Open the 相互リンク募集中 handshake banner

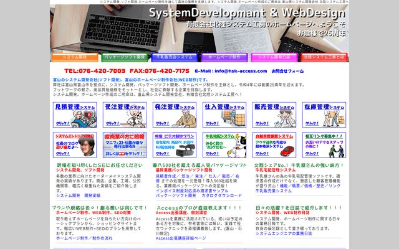324,145
